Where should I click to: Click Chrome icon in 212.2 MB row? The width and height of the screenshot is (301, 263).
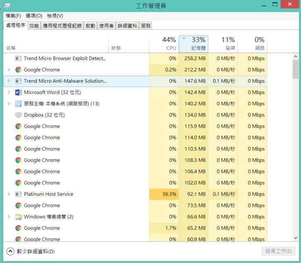click(x=18, y=70)
